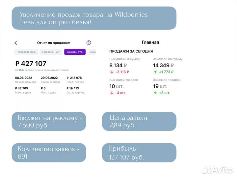
Task: Click the Количество заявок 691 box
Action: click(49, 153)
